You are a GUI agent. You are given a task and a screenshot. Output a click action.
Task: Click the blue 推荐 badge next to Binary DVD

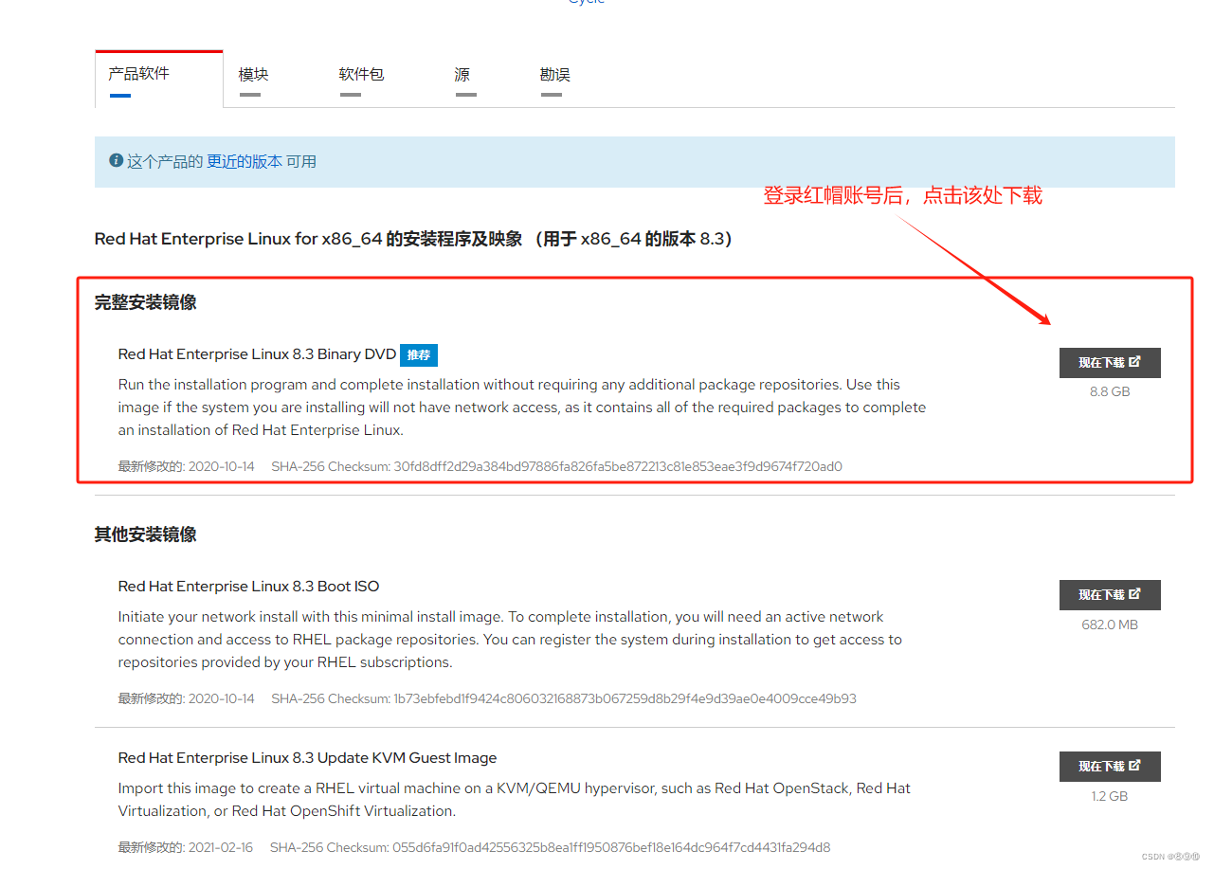click(x=418, y=354)
